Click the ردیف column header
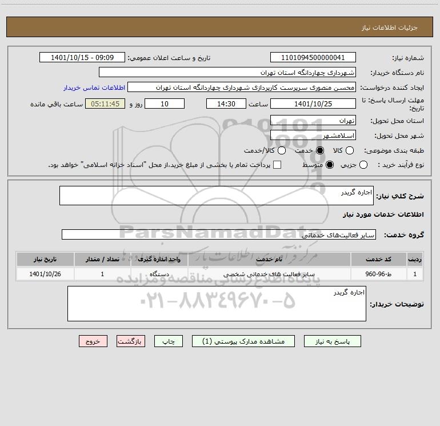The width and height of the screenshot is (440, 426). point(415,259)
